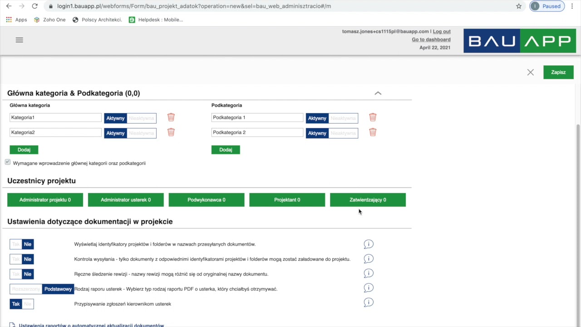Delete the Kategoria1 row with trash icon

pos(171,117)
